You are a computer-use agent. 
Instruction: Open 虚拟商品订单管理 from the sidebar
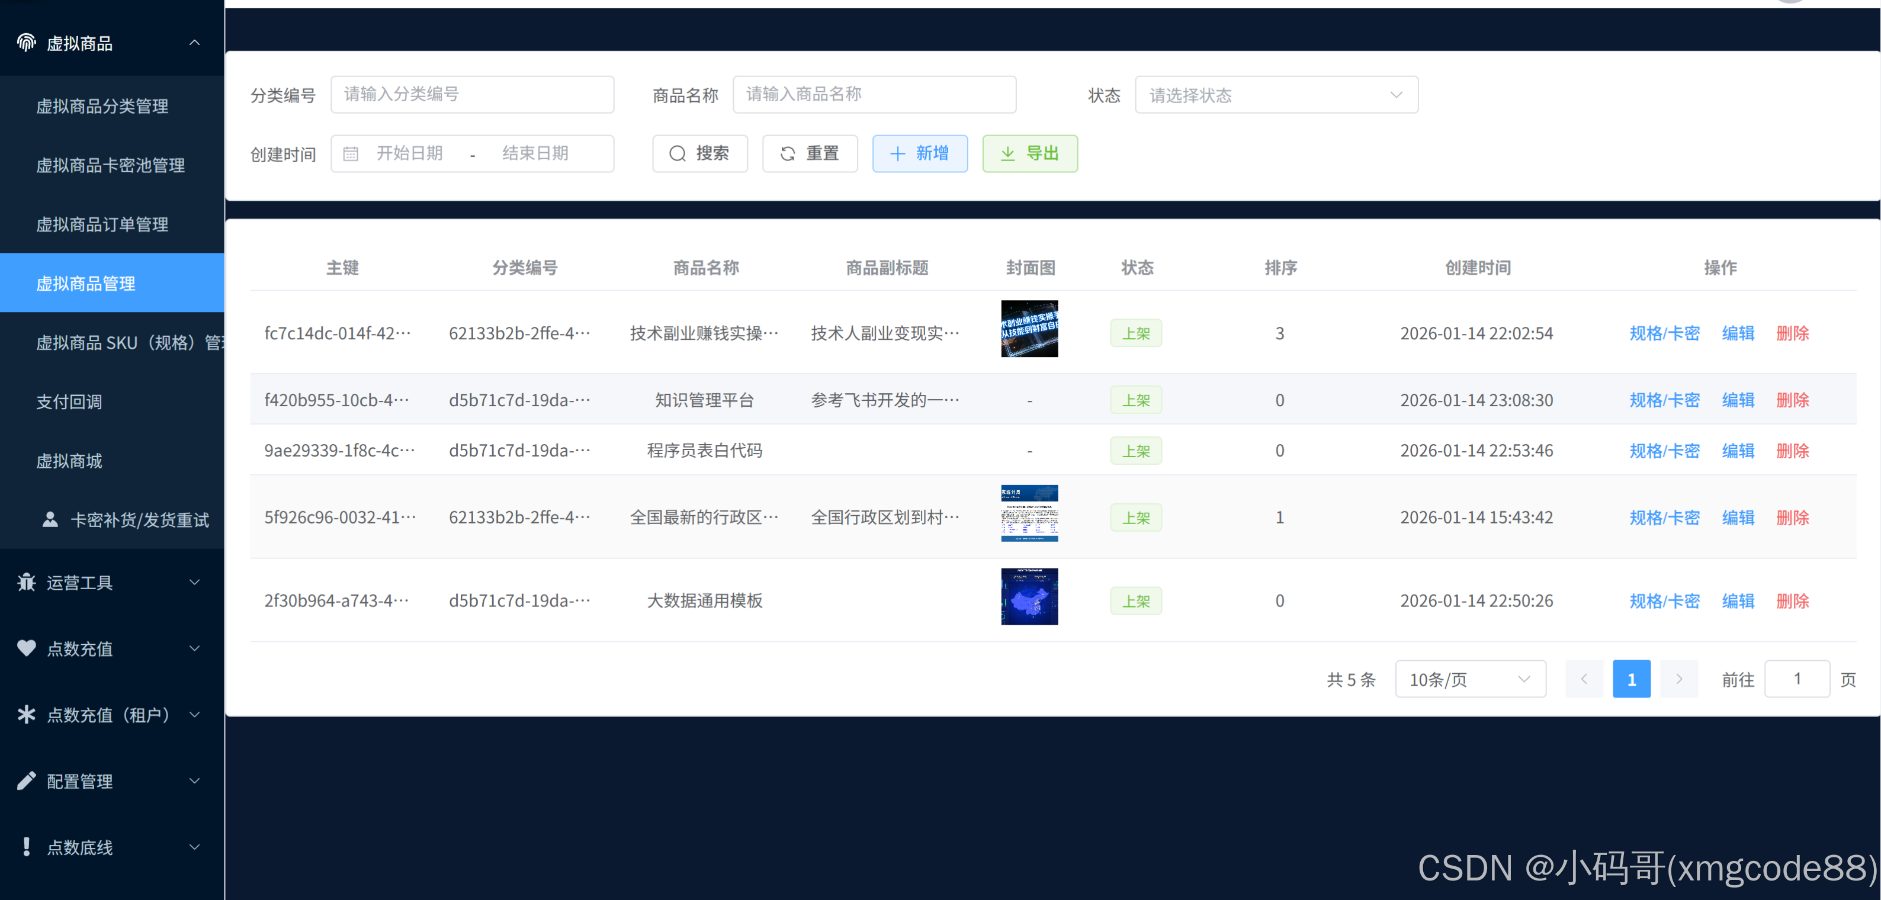(x=102, y=224)
